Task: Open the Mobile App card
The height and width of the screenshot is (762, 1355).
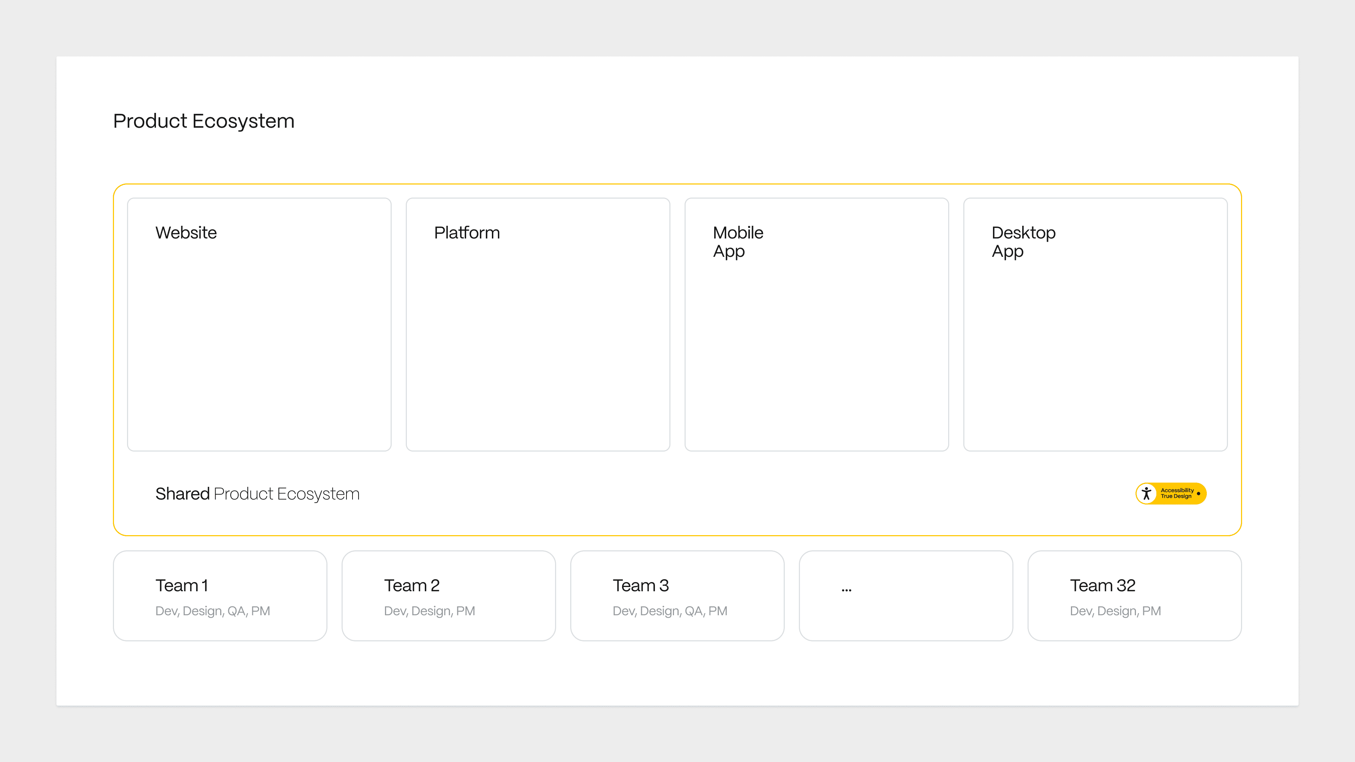Action: [817, 324]
